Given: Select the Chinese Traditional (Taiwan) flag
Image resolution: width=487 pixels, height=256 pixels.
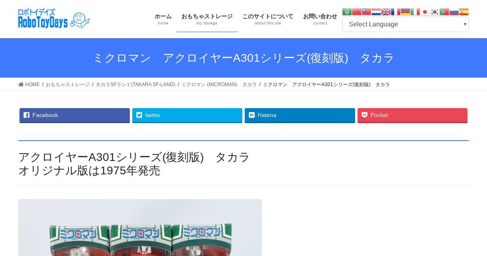Looking at the screenshot, I should tap(366, 12).
